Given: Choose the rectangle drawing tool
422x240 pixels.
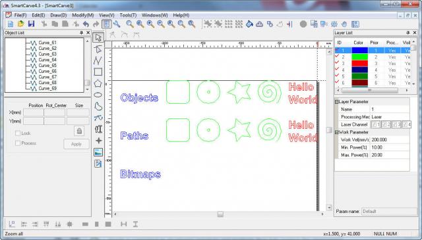Looking at the screenshot, I should point(98,72).
